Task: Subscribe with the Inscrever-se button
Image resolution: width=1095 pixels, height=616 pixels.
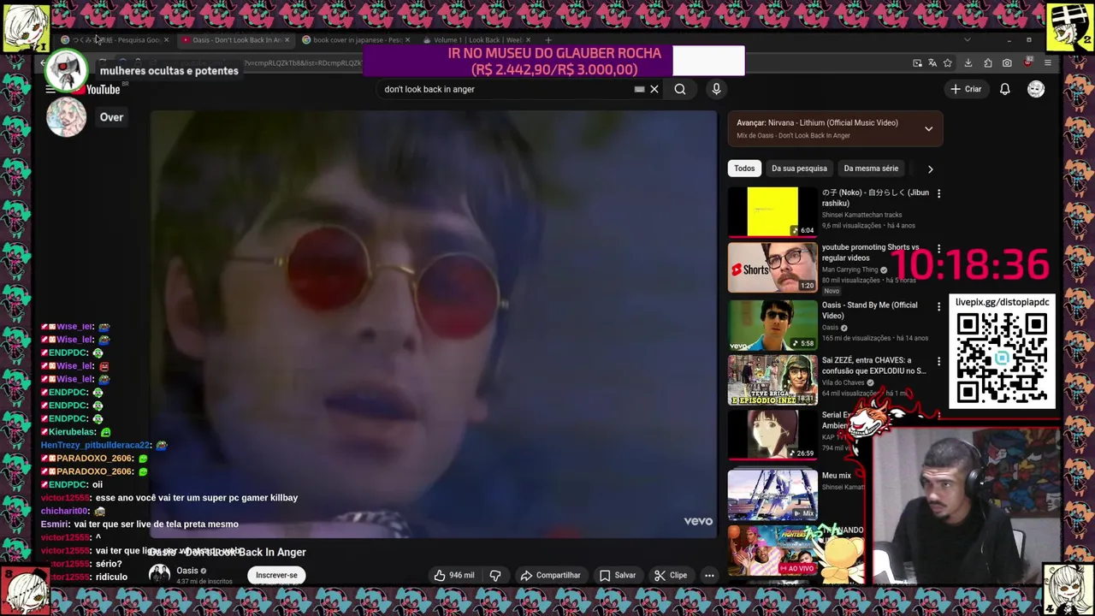Action: (x=276, y=575)
